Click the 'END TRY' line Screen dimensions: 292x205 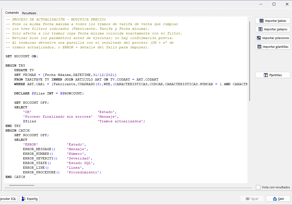13,126
